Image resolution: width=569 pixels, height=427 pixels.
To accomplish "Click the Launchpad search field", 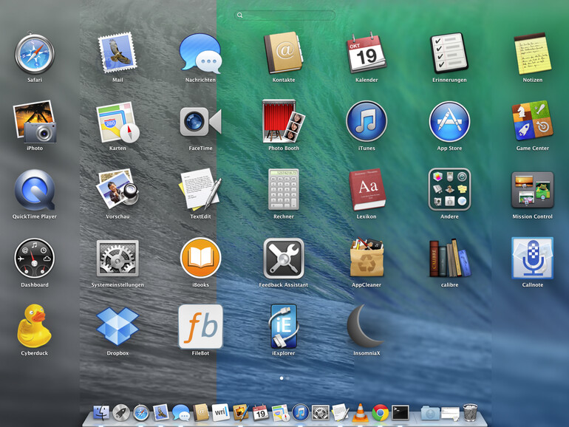I will (x=284, y=16).
